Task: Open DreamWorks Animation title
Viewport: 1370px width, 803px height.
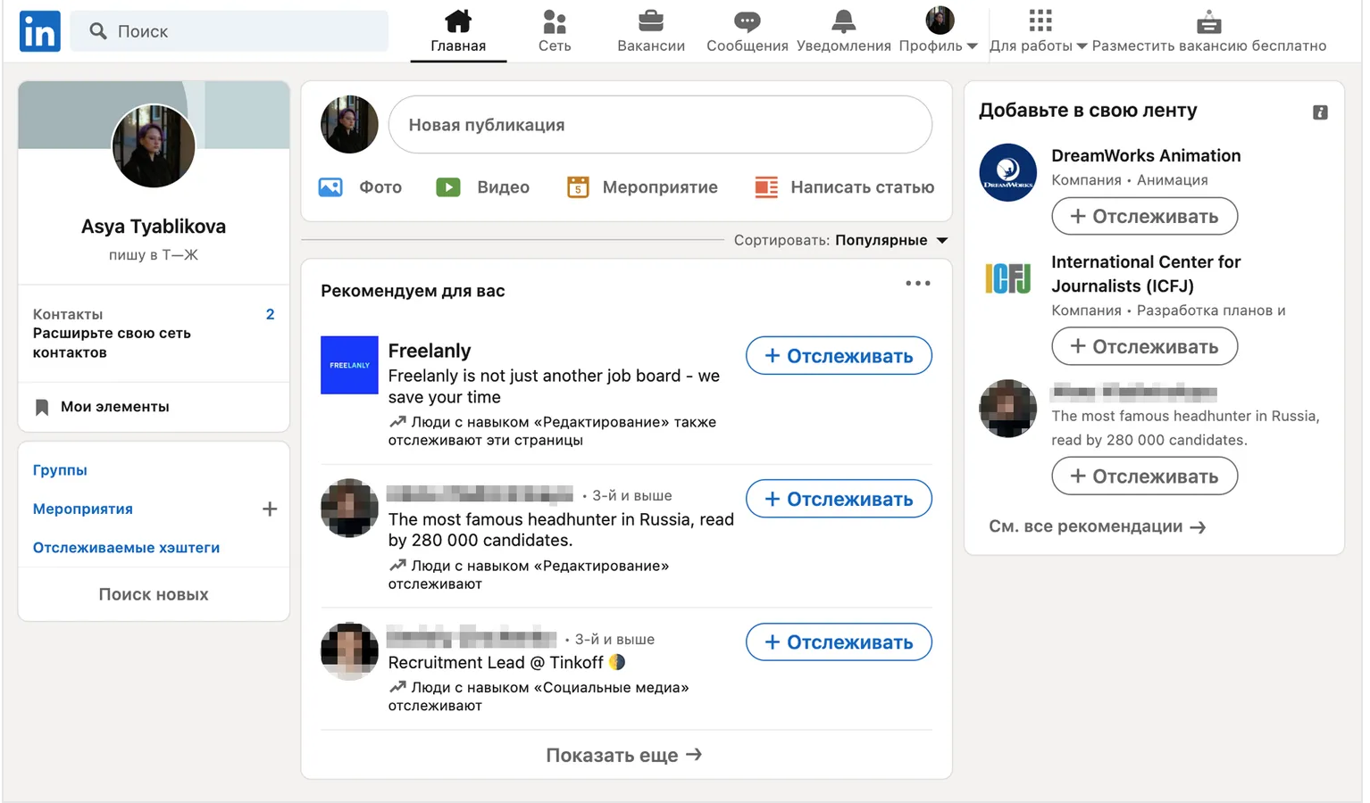Action: [x=1146, y=155]
